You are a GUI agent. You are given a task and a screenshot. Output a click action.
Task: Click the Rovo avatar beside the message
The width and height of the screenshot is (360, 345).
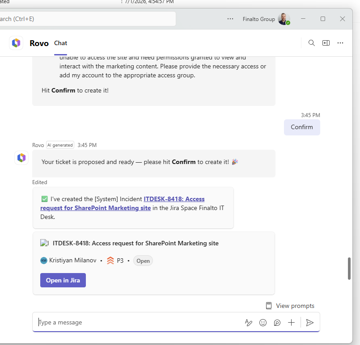[x=21, y=158]
